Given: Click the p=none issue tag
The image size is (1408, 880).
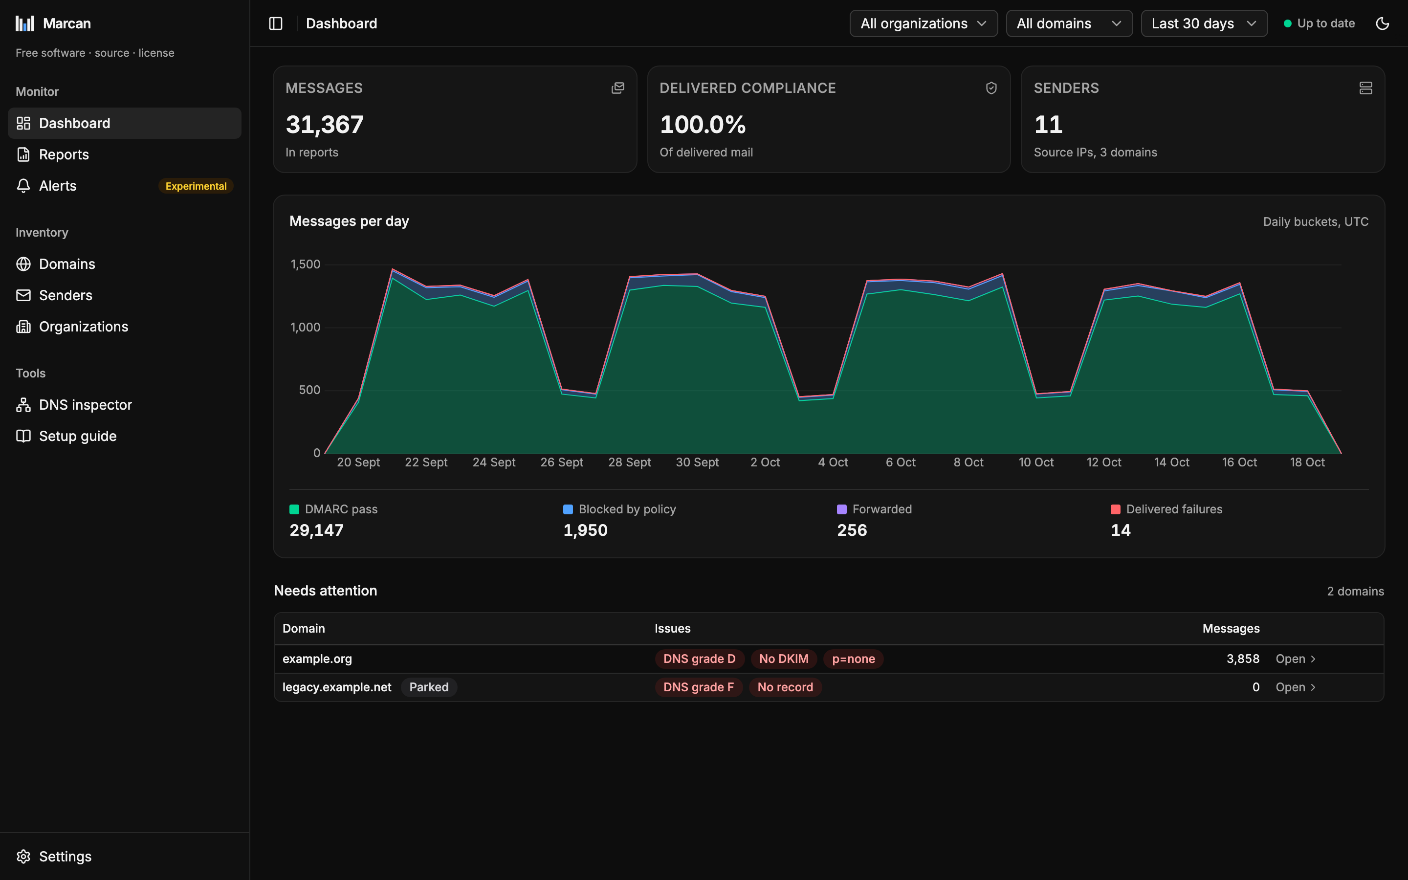Looking at the screenshot, I should [854, 659].
